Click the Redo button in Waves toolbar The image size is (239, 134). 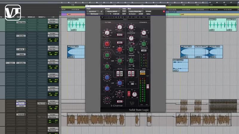point(111,17)
